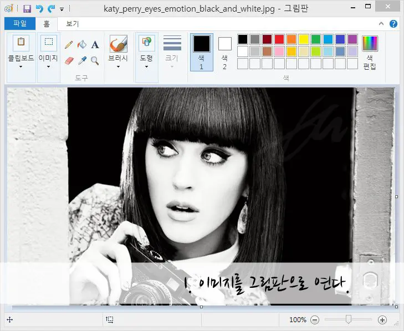
Task: Switch to the 보기 tab
Action: [x=72, y=24]
